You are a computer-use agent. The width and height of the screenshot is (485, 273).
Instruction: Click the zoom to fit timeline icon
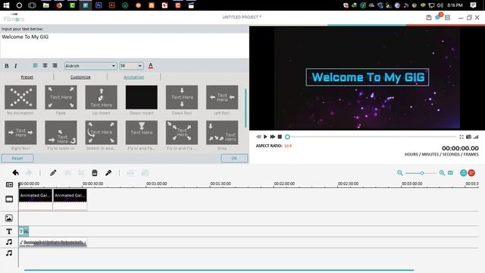451,173
